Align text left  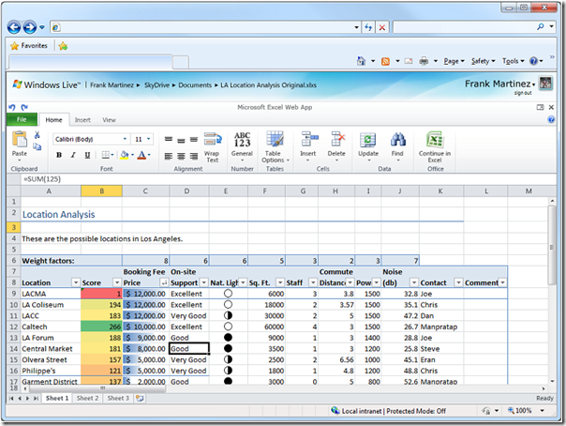click(x=169, y=156)
